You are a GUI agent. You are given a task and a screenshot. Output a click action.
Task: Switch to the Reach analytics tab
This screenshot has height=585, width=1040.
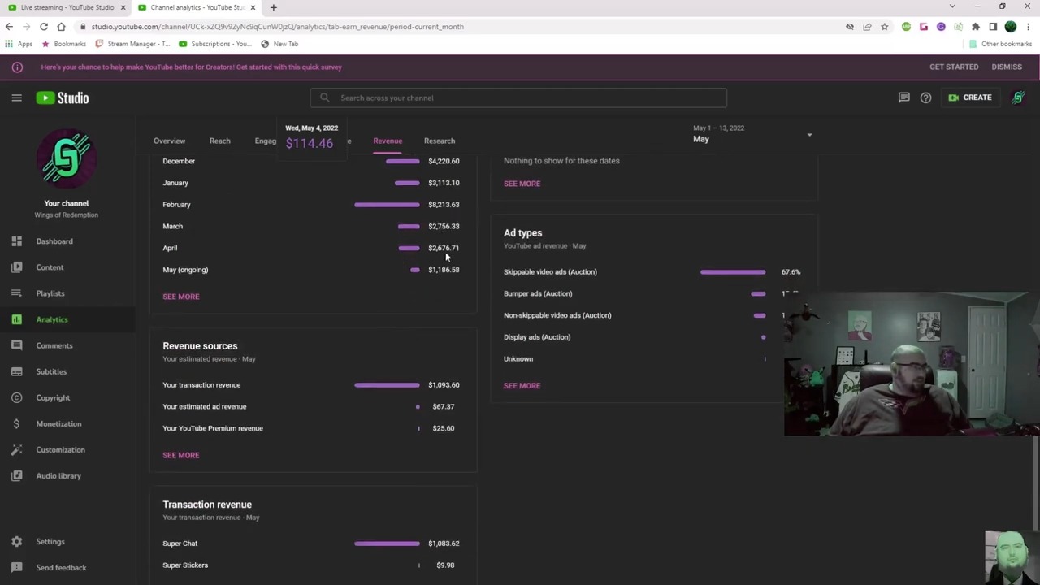point(219,141)
